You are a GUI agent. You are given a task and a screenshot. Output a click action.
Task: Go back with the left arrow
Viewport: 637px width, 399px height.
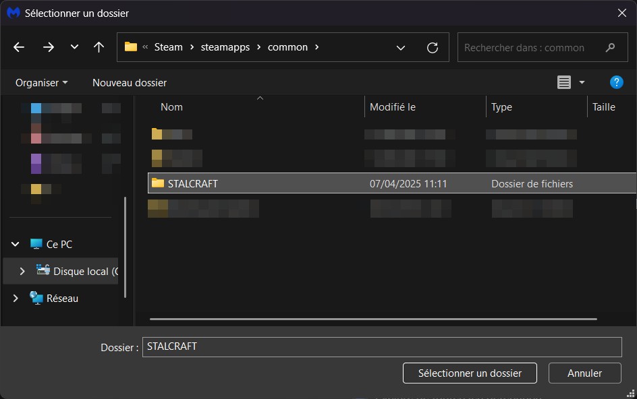pyautogui.click(x=19, y=47)
